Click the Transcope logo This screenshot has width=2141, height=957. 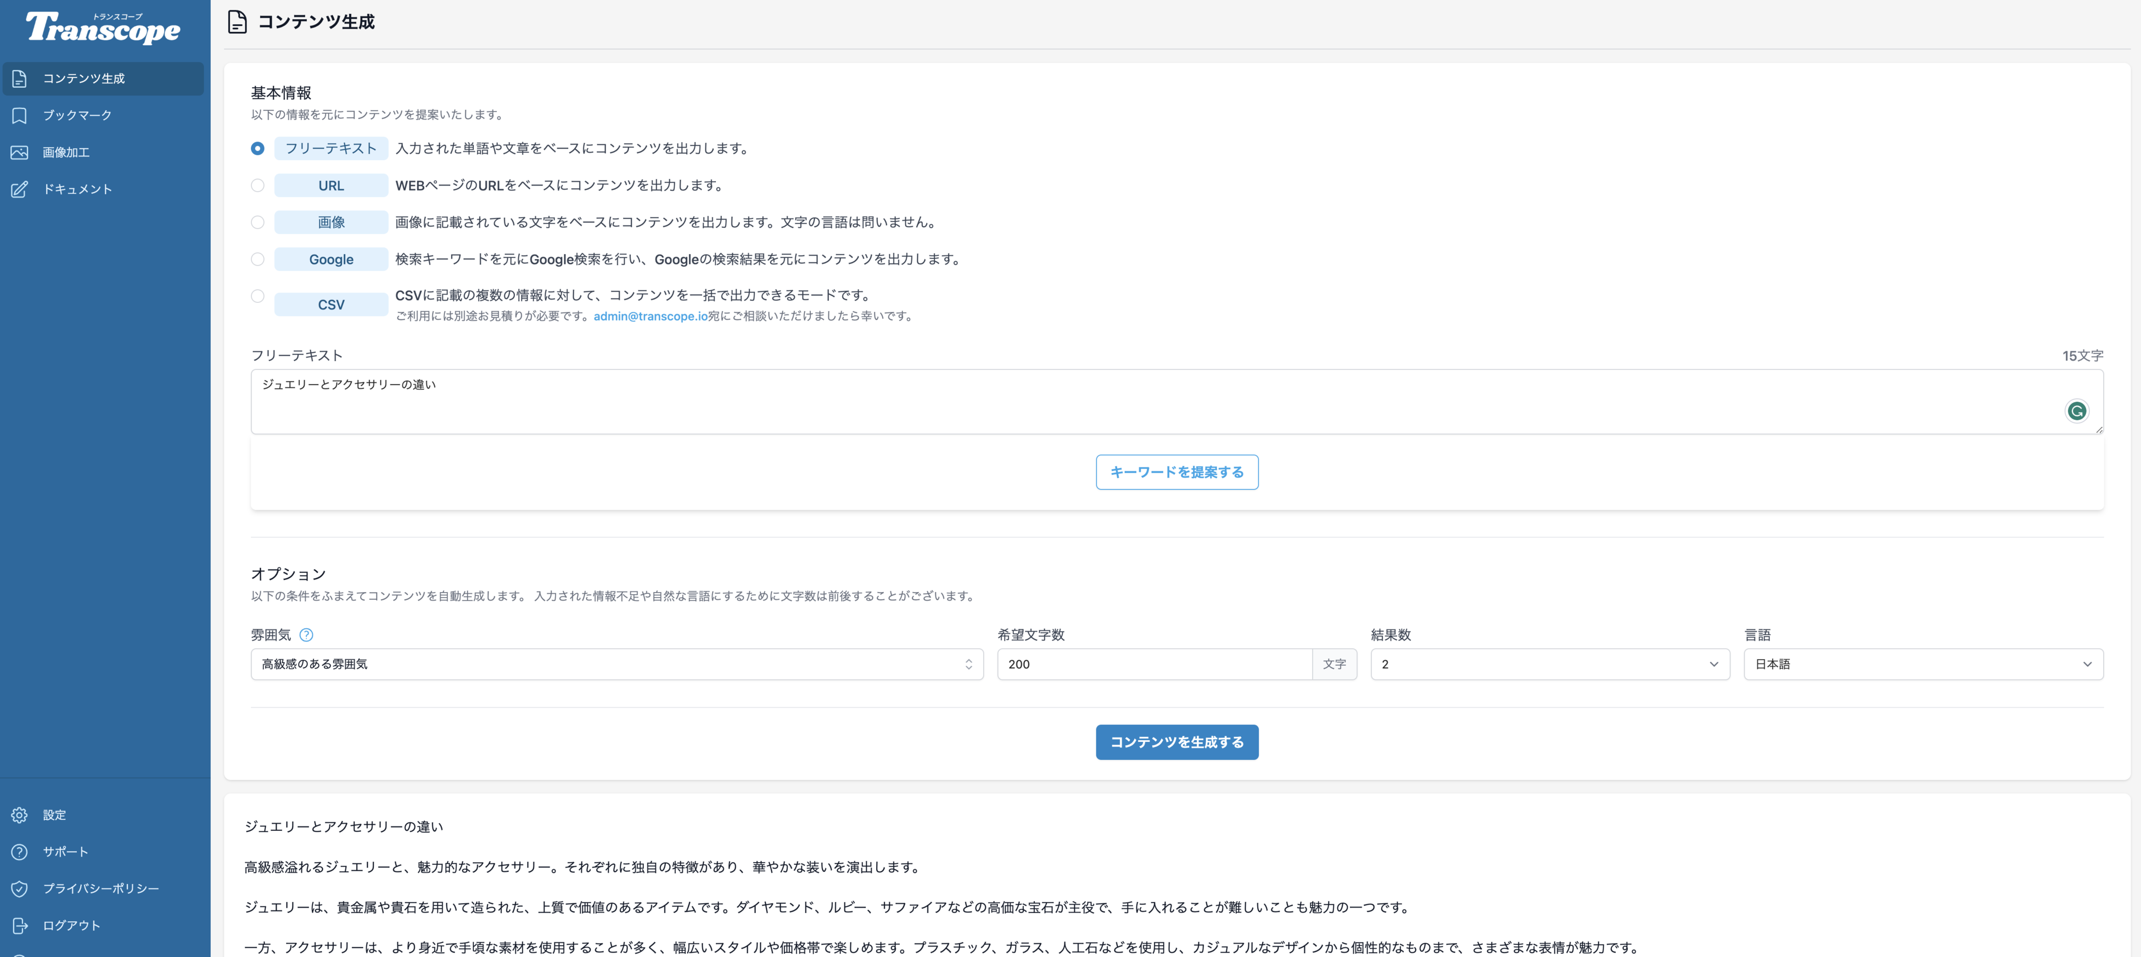coord(103,28)
